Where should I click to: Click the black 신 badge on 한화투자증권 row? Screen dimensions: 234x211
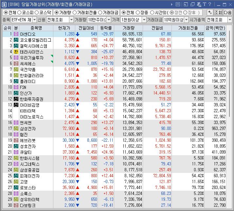tap(16, 99)
